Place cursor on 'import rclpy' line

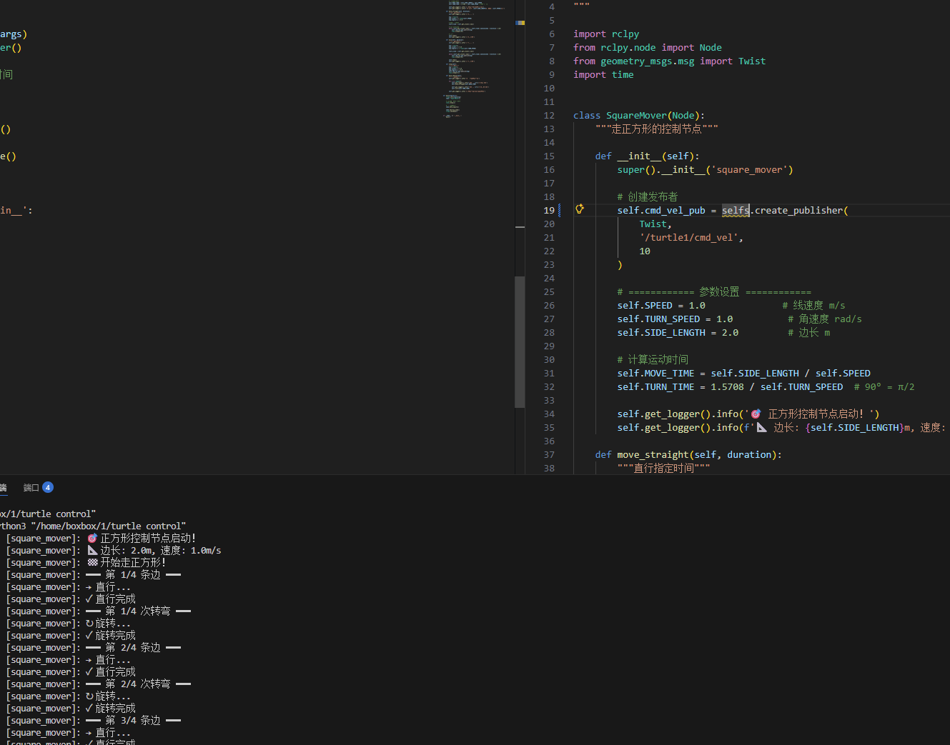pyautogui.click(x=606, y=34)
